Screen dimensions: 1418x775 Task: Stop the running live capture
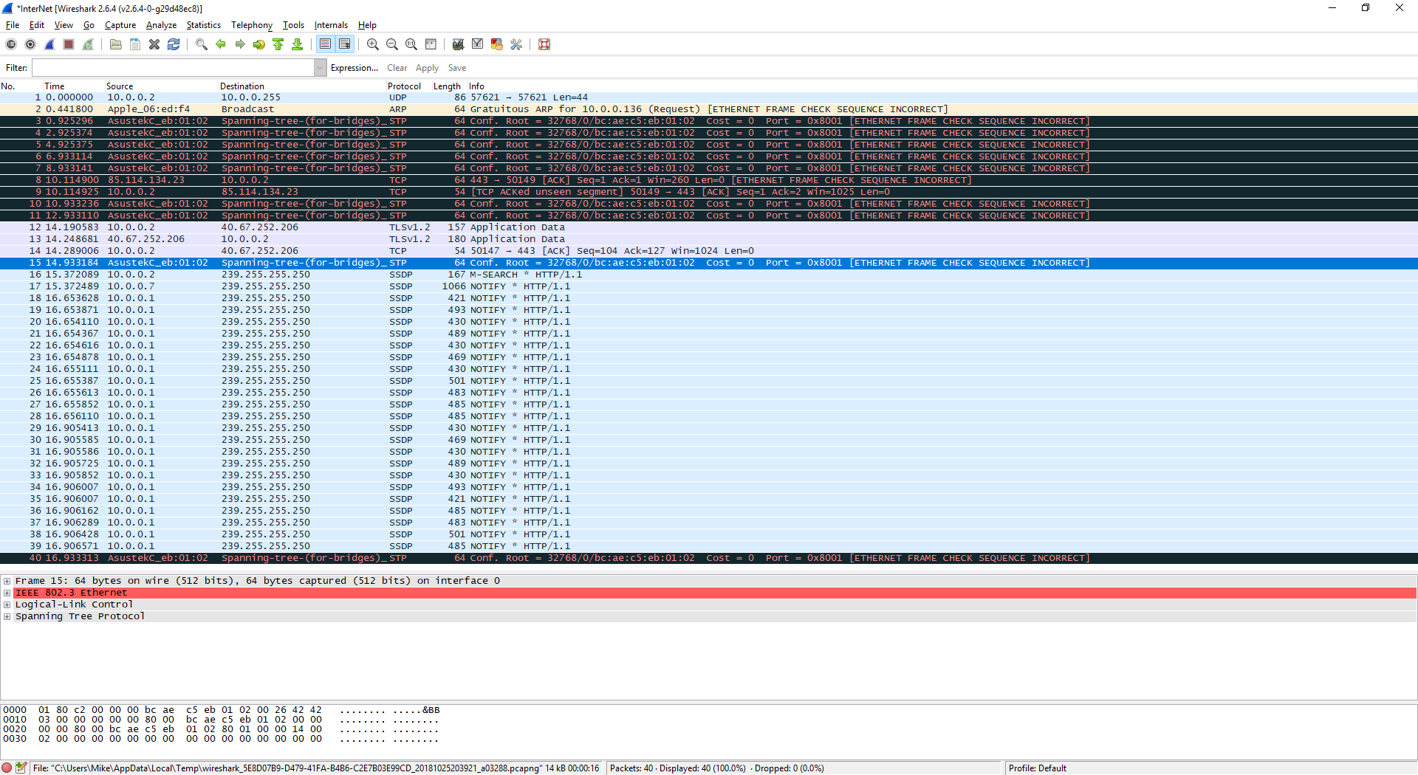(x=69, y=44)
